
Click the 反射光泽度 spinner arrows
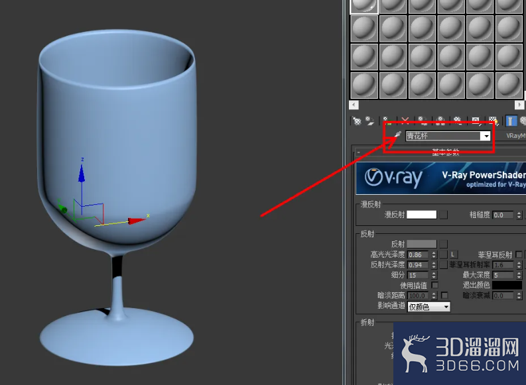pyautogui.click(x=434, y=264)
